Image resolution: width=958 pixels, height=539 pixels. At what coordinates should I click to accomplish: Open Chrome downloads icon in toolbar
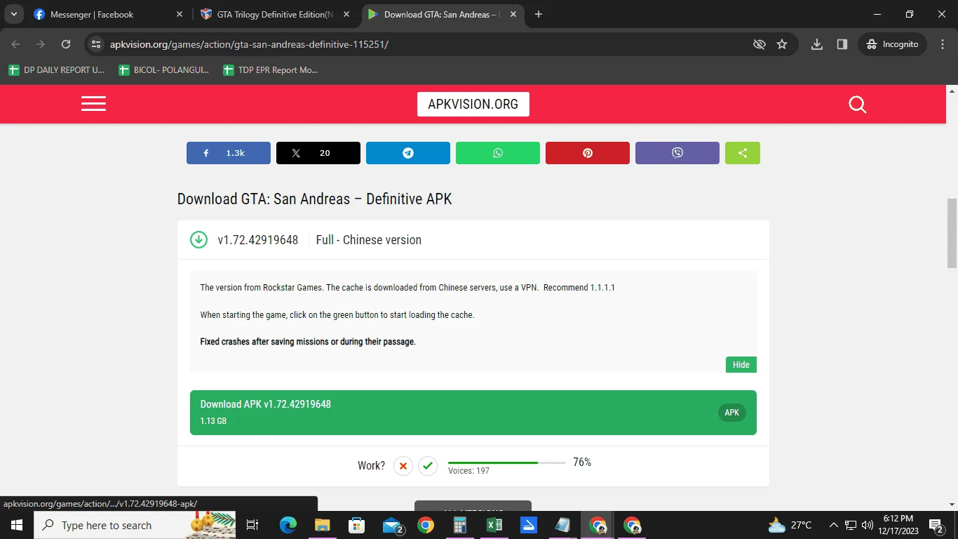(x=816, y=44)
